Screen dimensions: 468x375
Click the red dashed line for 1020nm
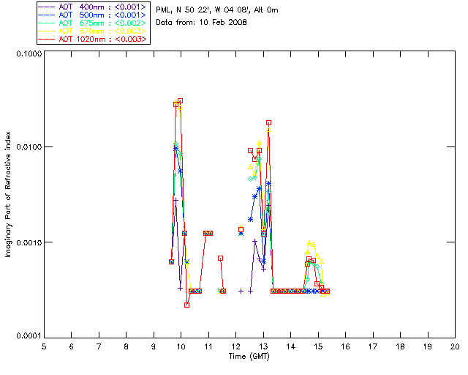click(x=47, y=39)
